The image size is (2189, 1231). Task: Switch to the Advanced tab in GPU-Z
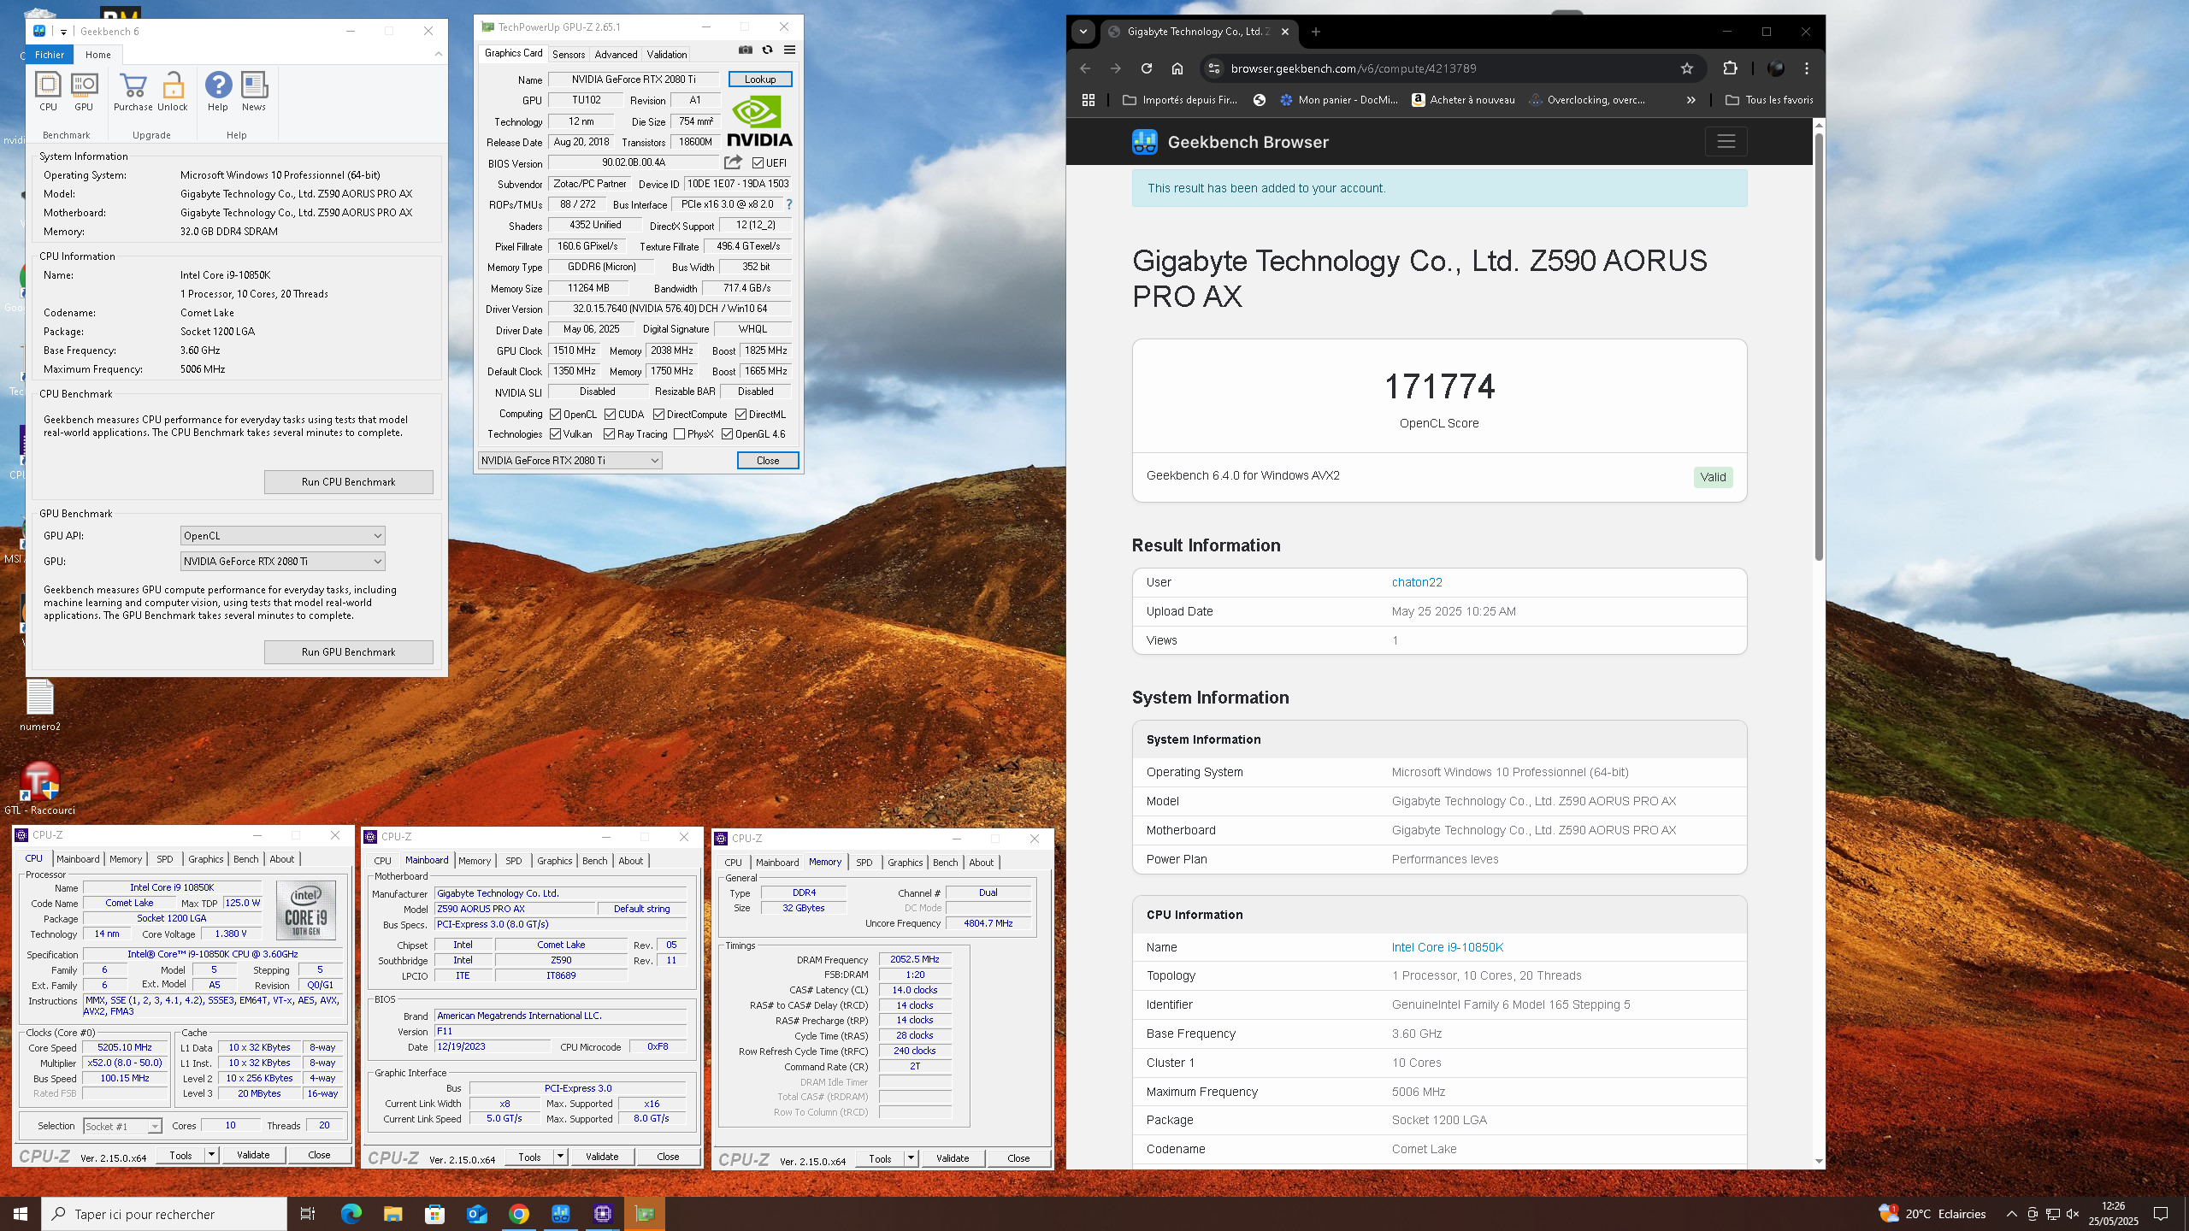click(616, 55)
